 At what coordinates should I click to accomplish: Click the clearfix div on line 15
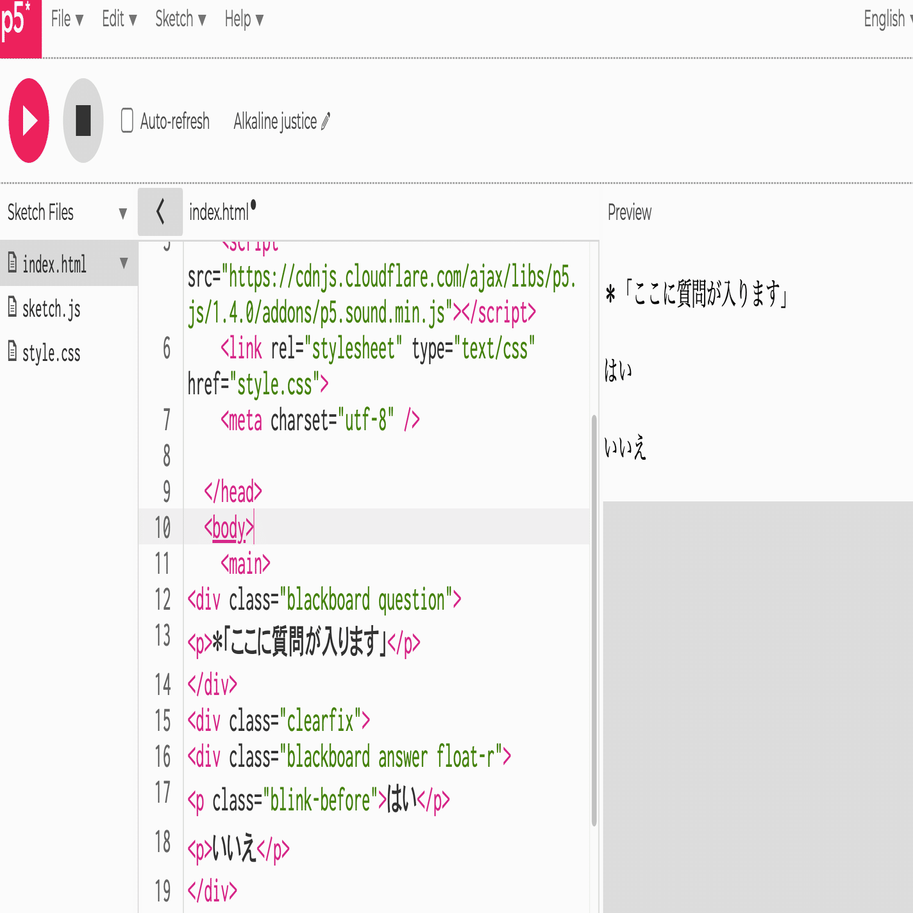[279, 721]
